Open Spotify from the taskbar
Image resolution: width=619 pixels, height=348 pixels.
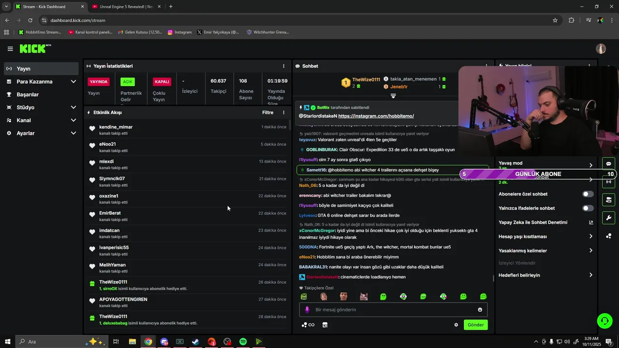coord(243,342)
